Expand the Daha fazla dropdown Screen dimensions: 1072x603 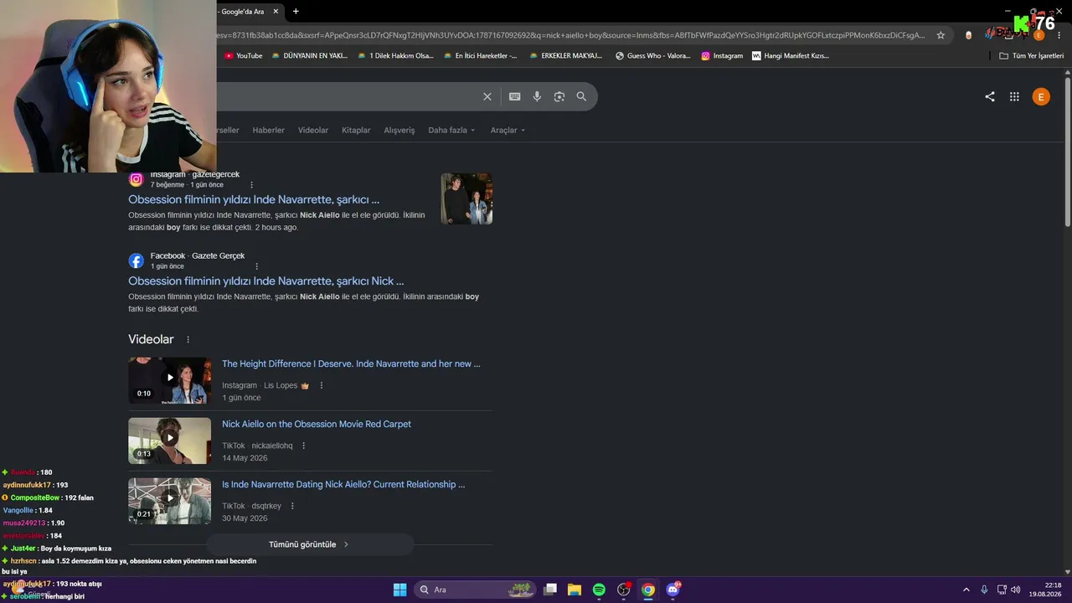[451, 131]
